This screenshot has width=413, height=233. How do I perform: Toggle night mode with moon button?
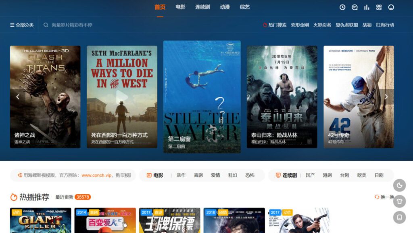pos(399,185)
